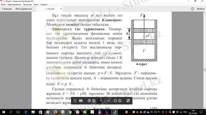The width and height of the screenshot is (206, 115).
Task: Open the green A app on taskbar
Action: (x=85, y=112)
